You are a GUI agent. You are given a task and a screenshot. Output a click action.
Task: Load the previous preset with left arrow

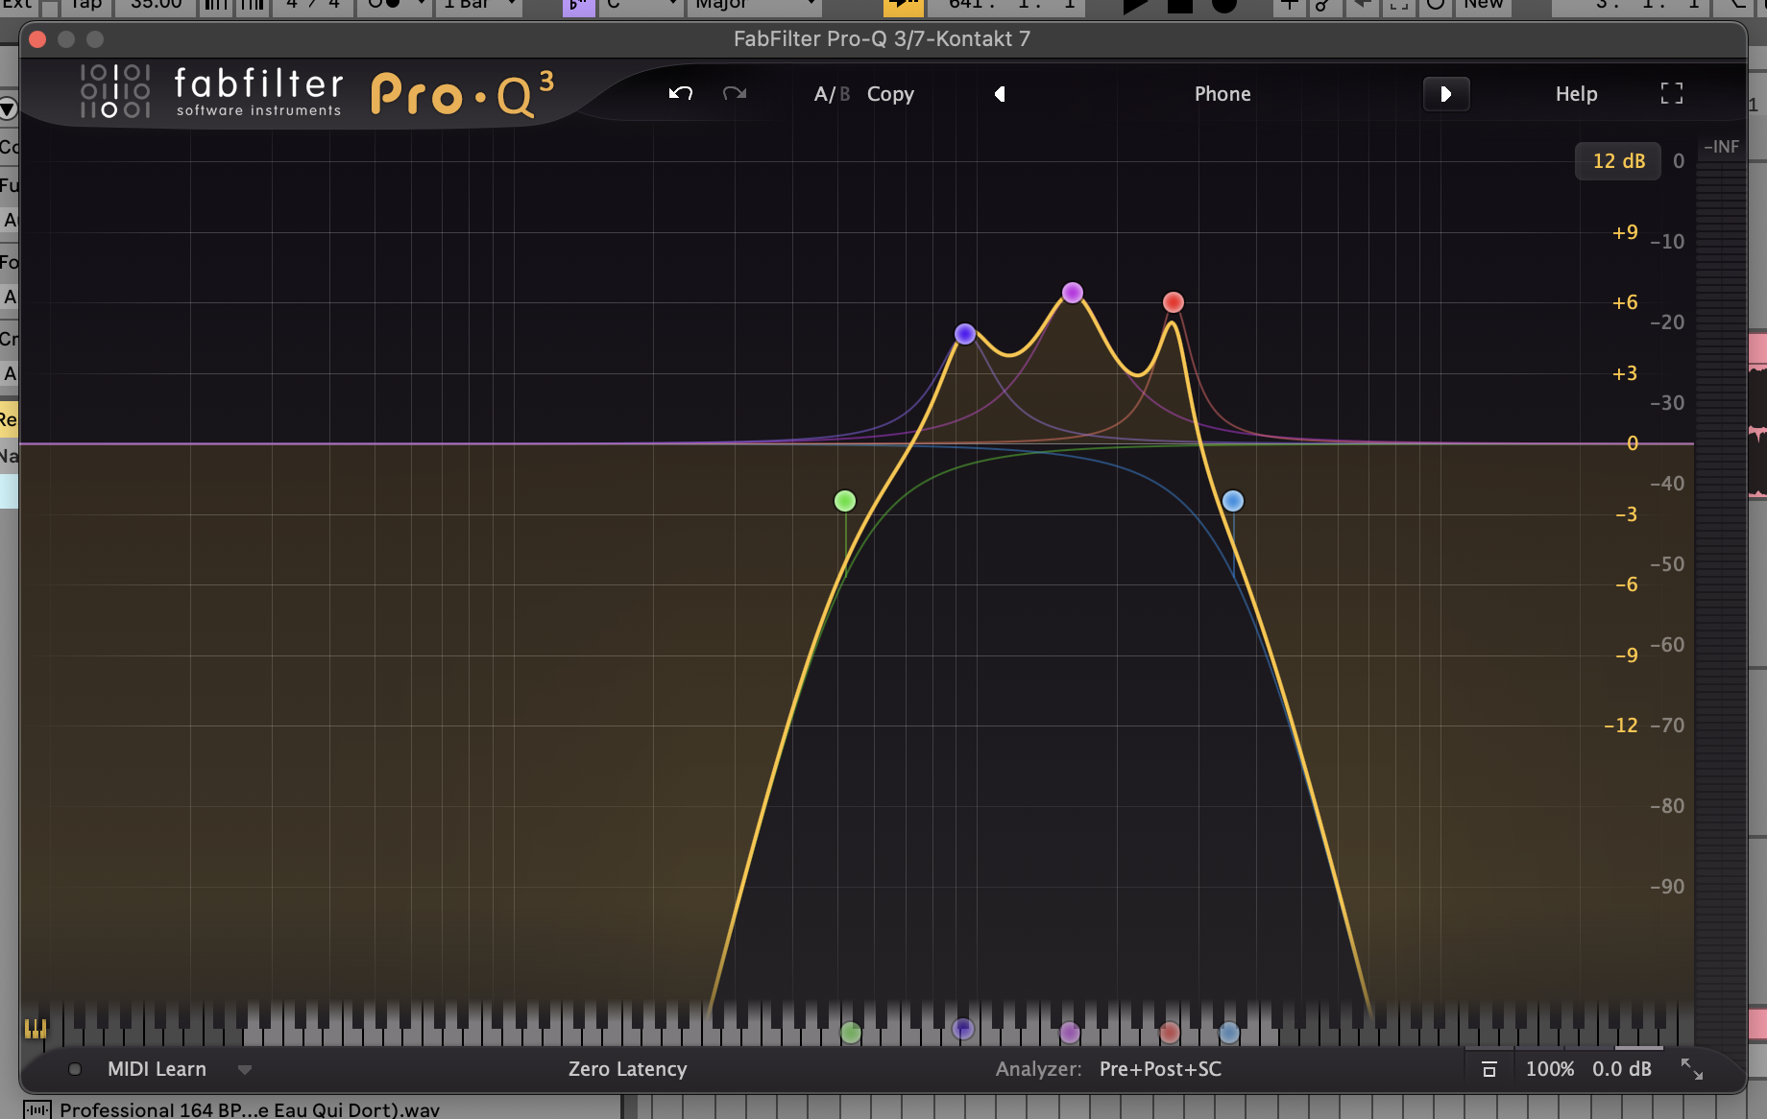1000,94
